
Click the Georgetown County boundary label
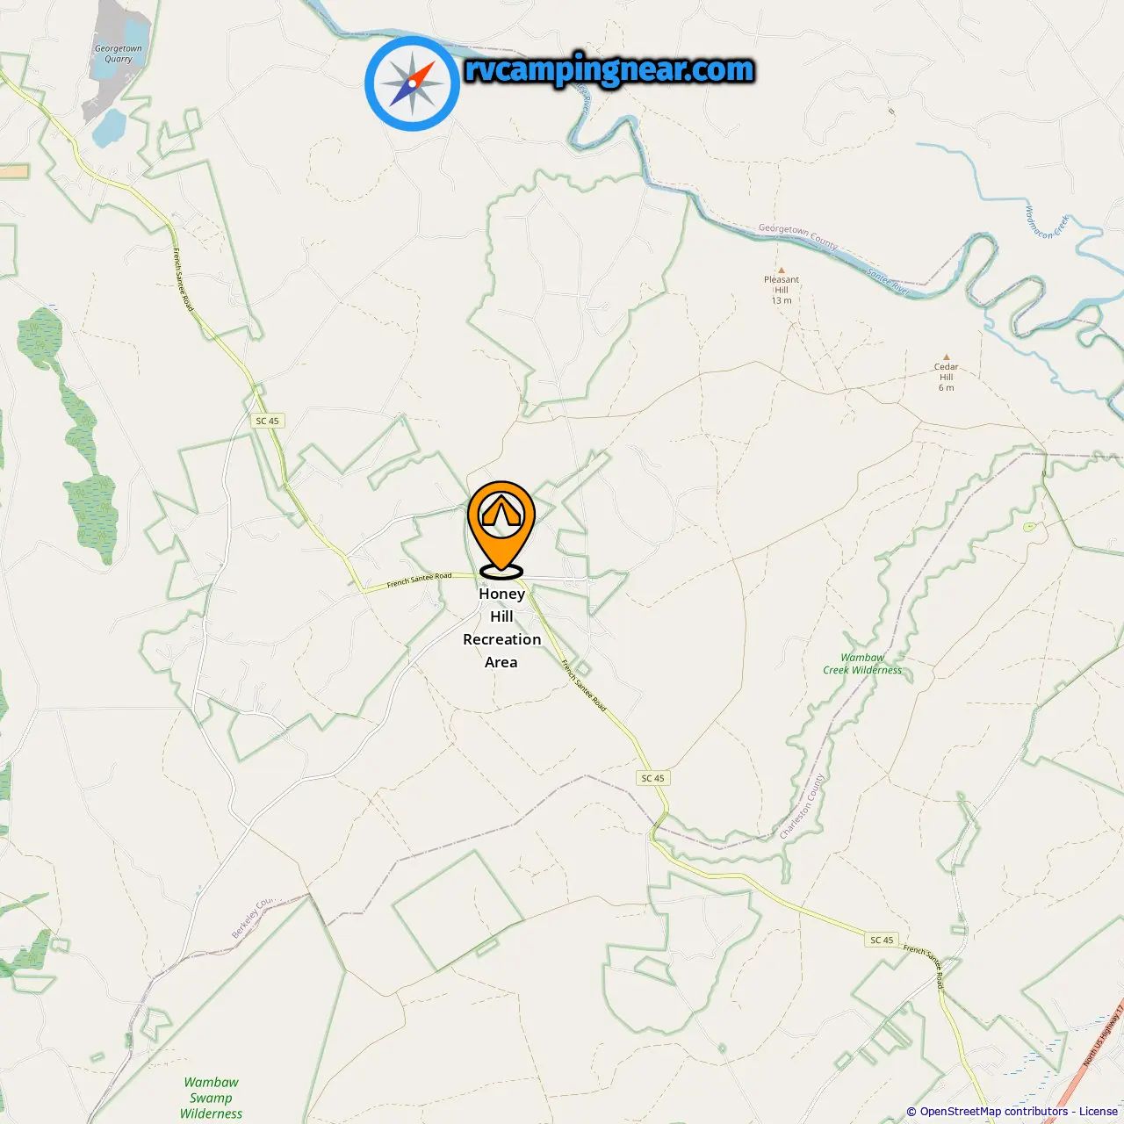point(798,234)
